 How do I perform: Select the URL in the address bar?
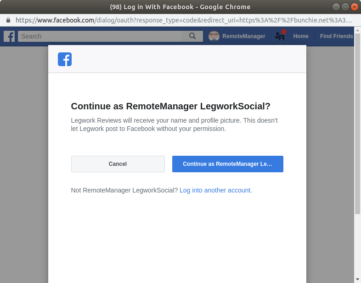[184, 20]
